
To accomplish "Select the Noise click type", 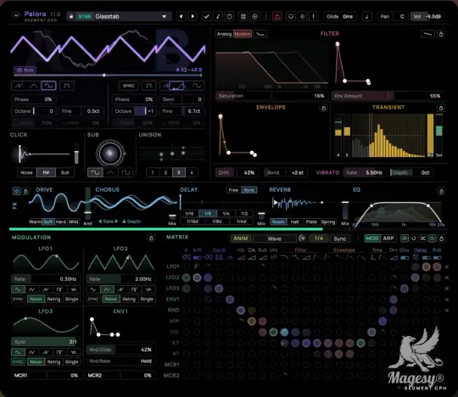I will tap(26, 173).
